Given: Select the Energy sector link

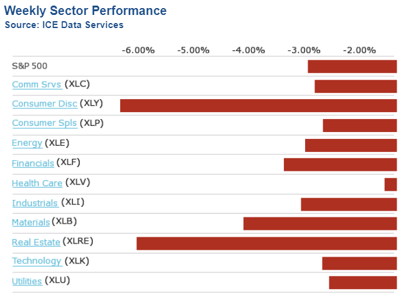Looking at the screenshot, I should pos(27,143).
